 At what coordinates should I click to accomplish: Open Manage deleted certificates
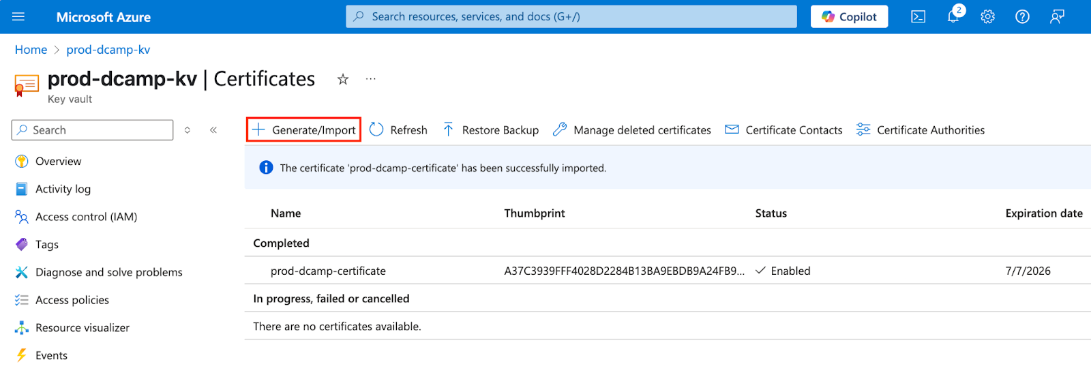(x=631, y=130)
